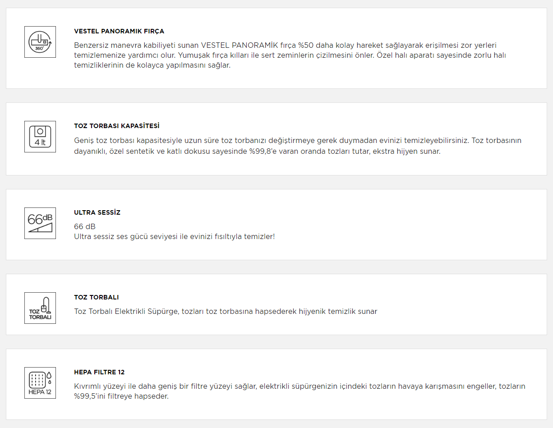The width and height of the screenshot is (553, 428).
Task: Click the line starting '%99,5'ini filtreye hapseder'
Action: pos(121,396)
